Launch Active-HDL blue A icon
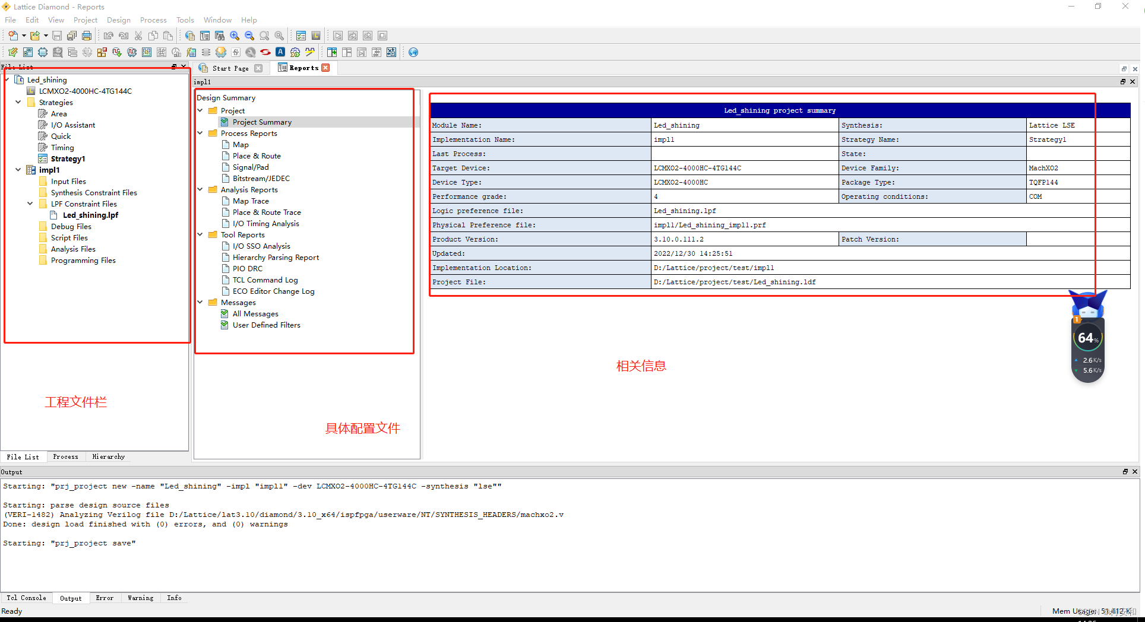Viewport: 1145px width, 622px height. pos(280,52)
